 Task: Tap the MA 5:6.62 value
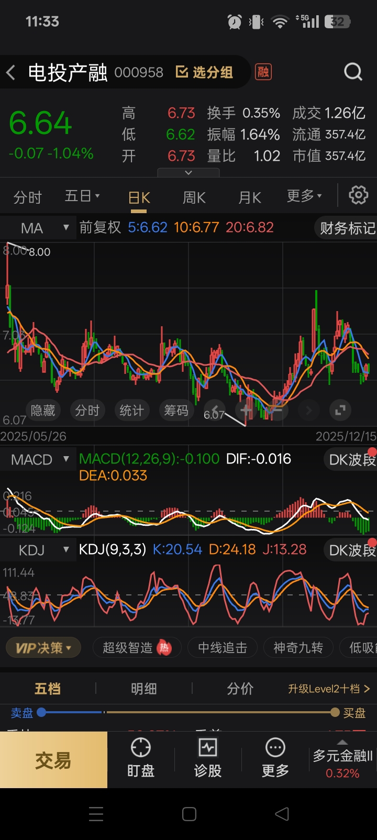coord(148,227)
